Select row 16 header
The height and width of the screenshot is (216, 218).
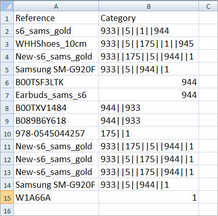click(7, 210)
